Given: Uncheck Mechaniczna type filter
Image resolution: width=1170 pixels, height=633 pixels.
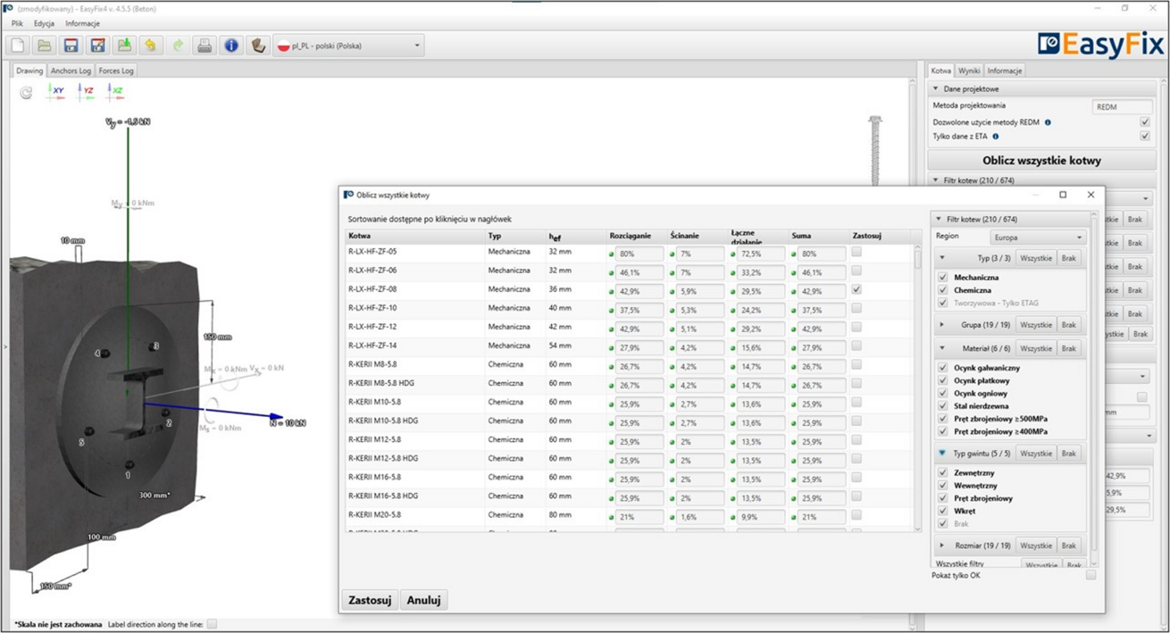Looking at the screenshot, I should 942,278.
